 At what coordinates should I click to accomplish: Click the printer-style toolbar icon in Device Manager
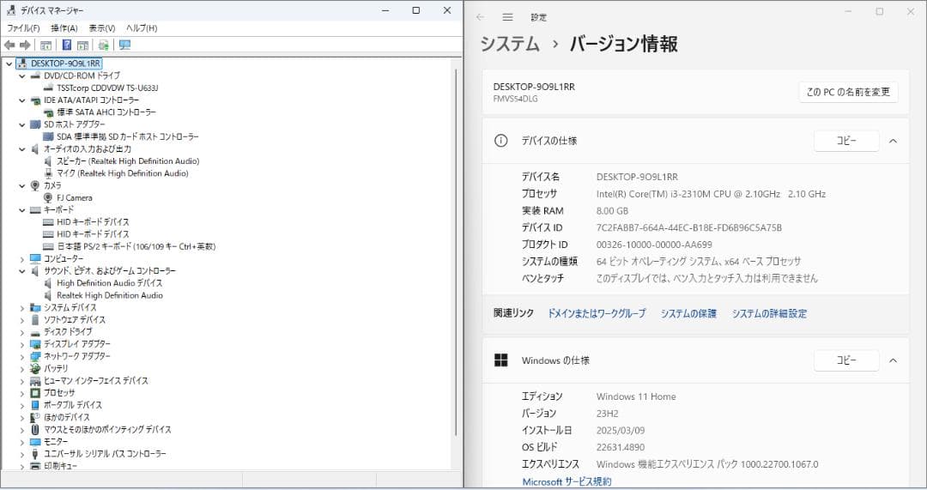104,45
